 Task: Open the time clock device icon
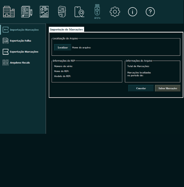(x=62, y=12)
